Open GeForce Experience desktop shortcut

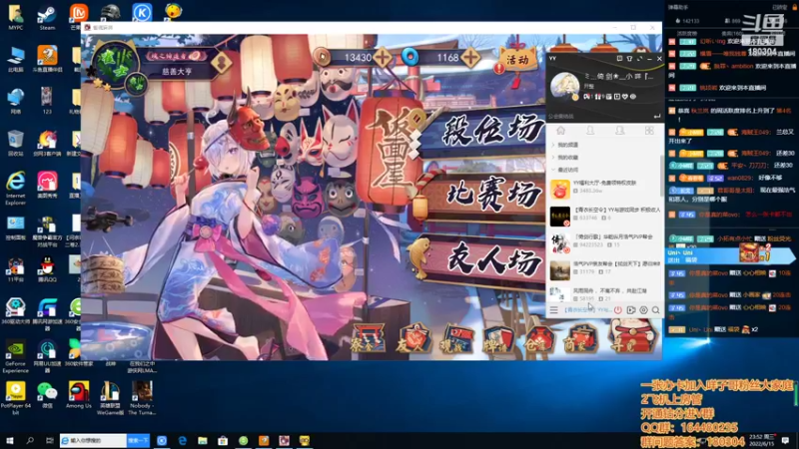coord(15,356)
